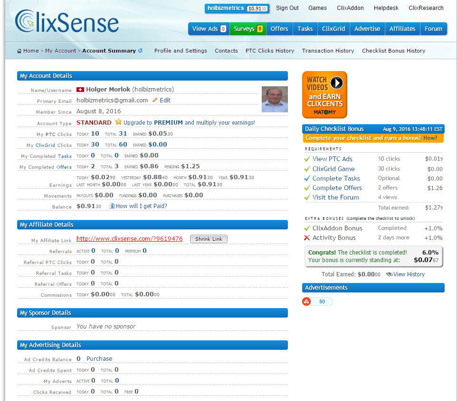Open the ClixAddon link
This screenshot has height=401, width=457.
tap(350, 8)
